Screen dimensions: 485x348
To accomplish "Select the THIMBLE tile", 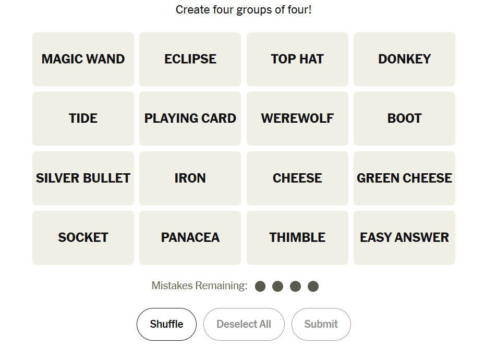I will [297, 238].
